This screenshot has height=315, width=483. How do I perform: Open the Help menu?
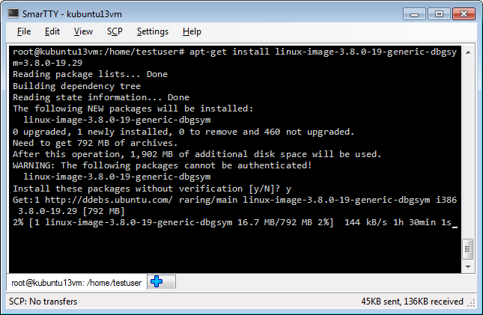(192, 31)
